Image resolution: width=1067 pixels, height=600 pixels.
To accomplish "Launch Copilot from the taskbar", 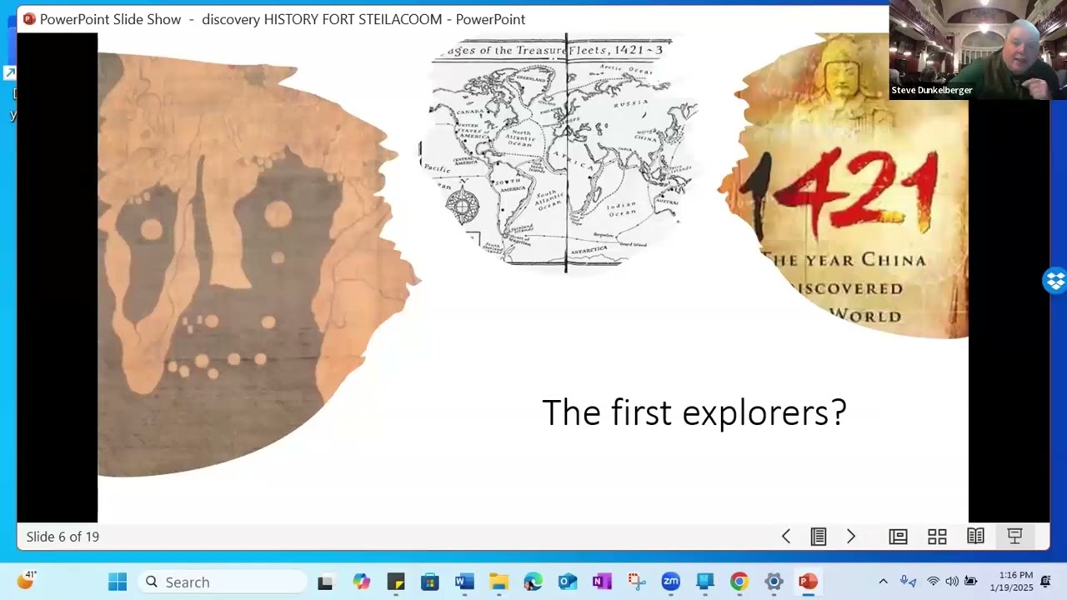I will (x=361, y=582).
